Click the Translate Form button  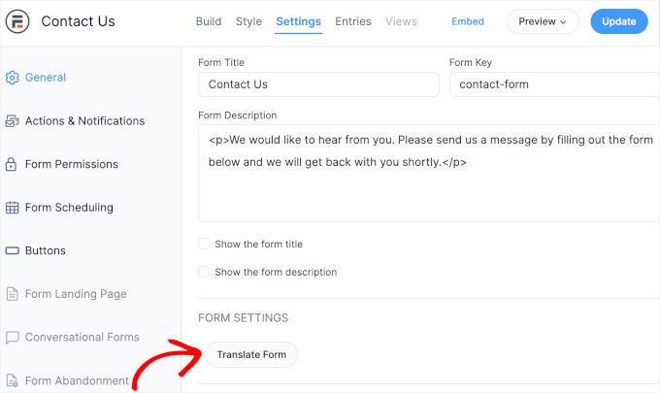click(x=251, y=355)
